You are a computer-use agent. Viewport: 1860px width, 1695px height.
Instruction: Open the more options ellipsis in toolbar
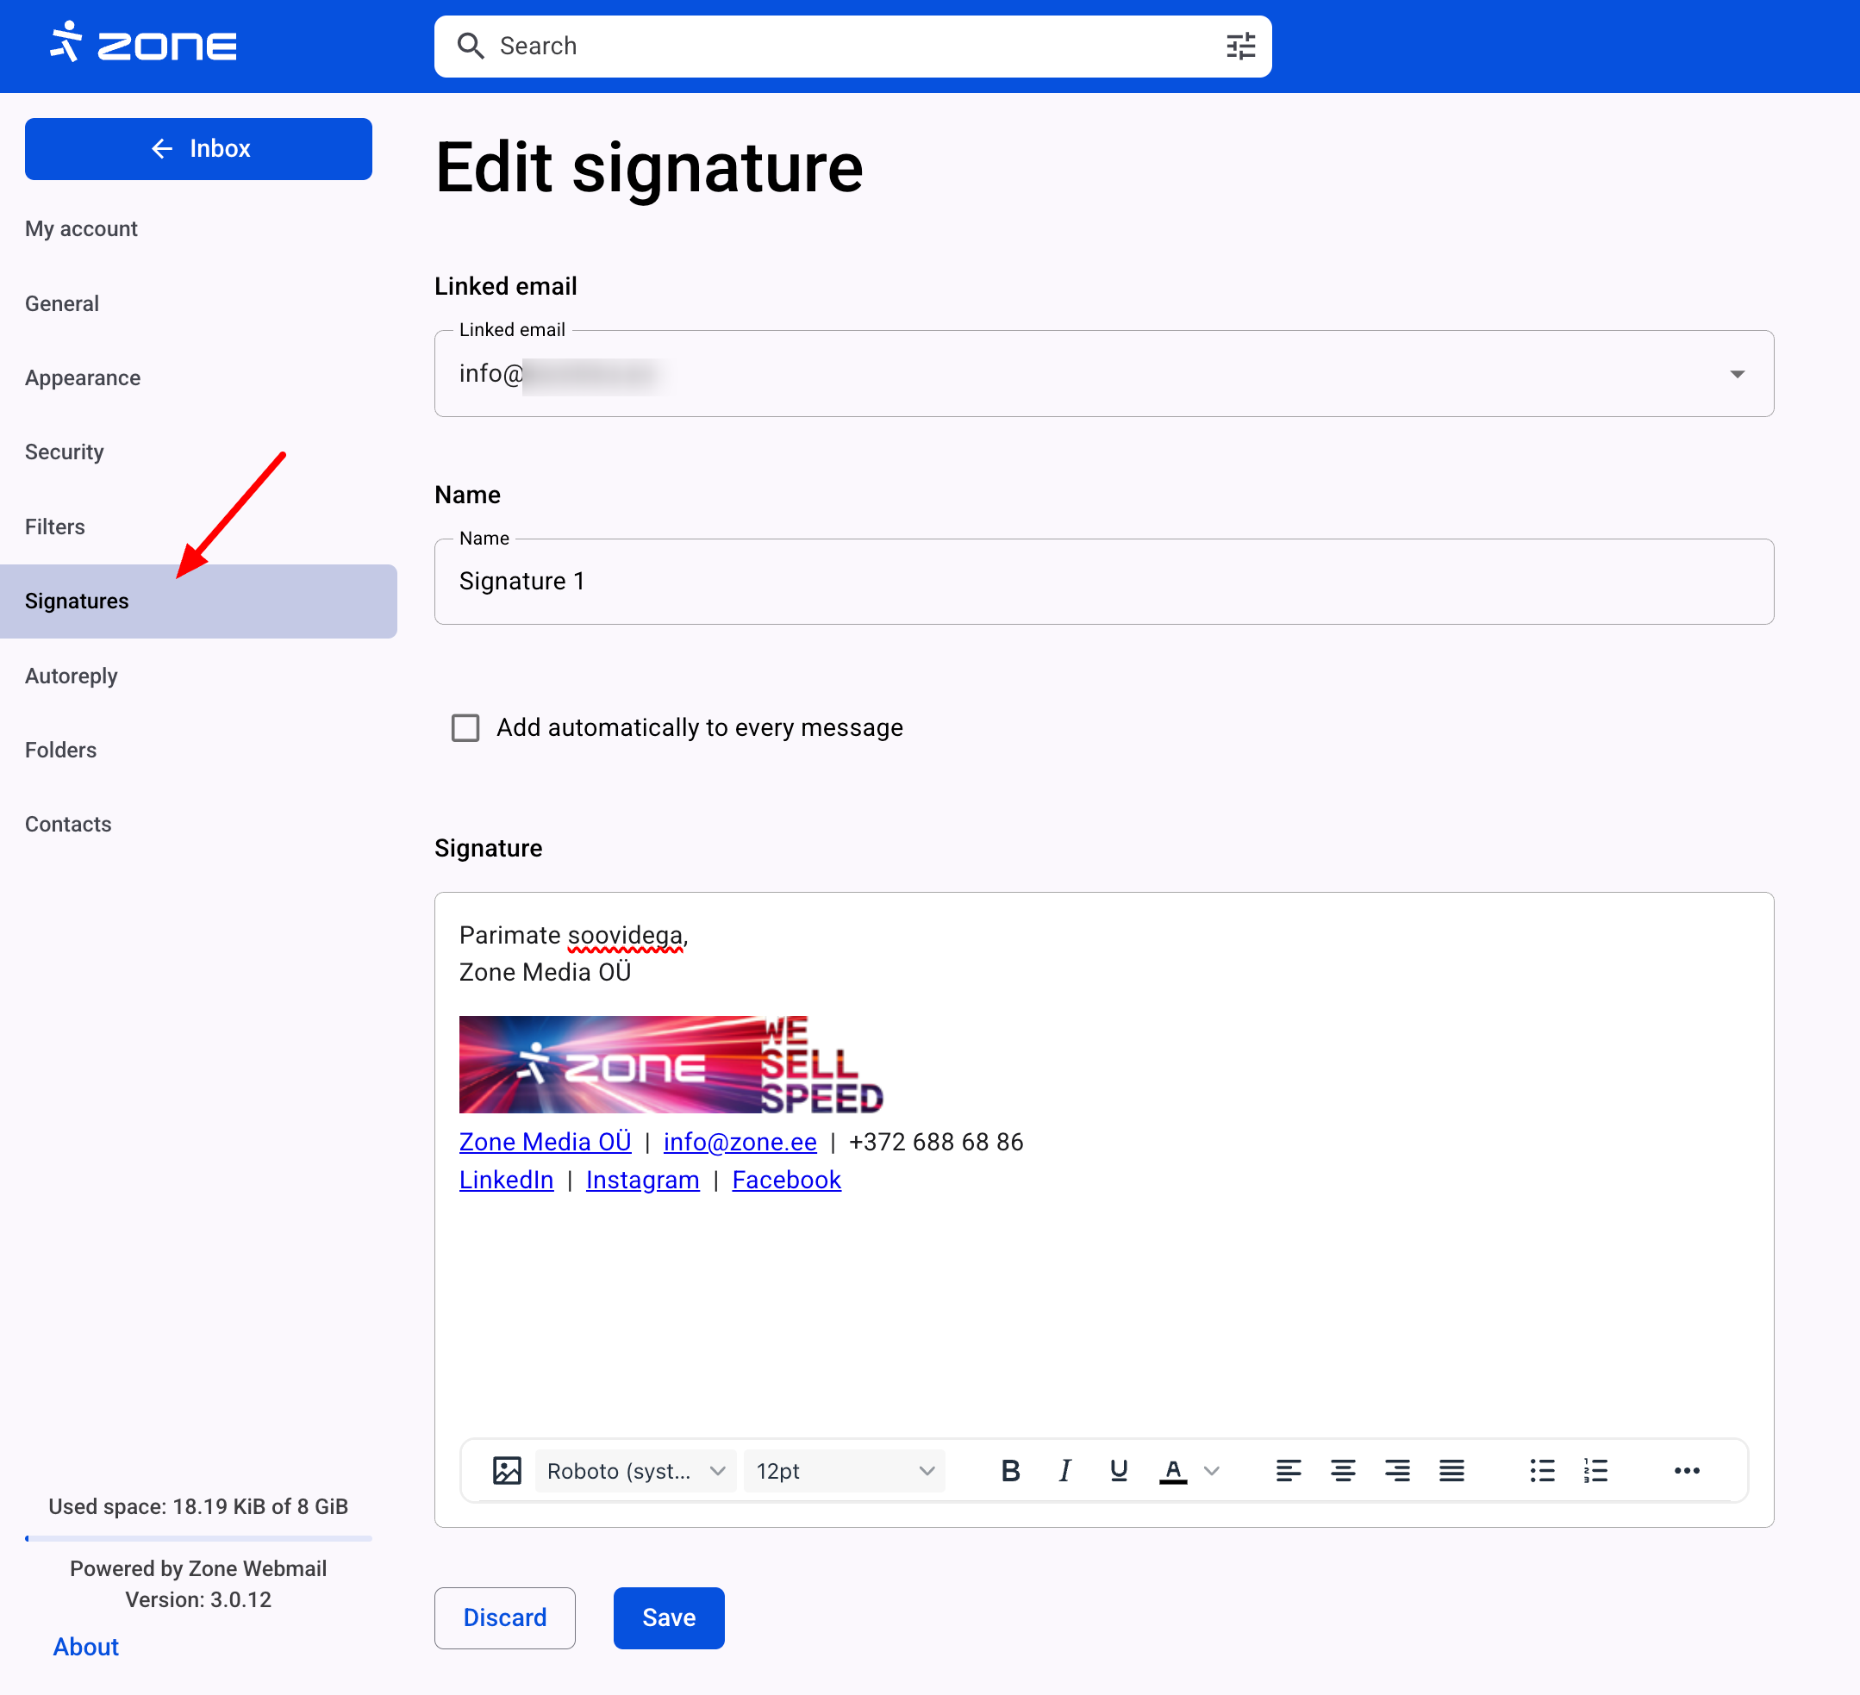(x=1687, y=1470)
